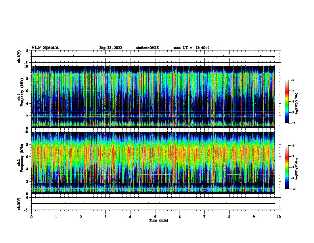Click time axis tick label "5"
The image size is (314, 243).
click(155, 217)
